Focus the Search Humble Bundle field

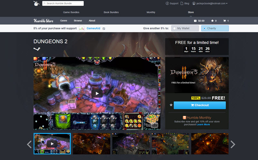coord(63,3)
